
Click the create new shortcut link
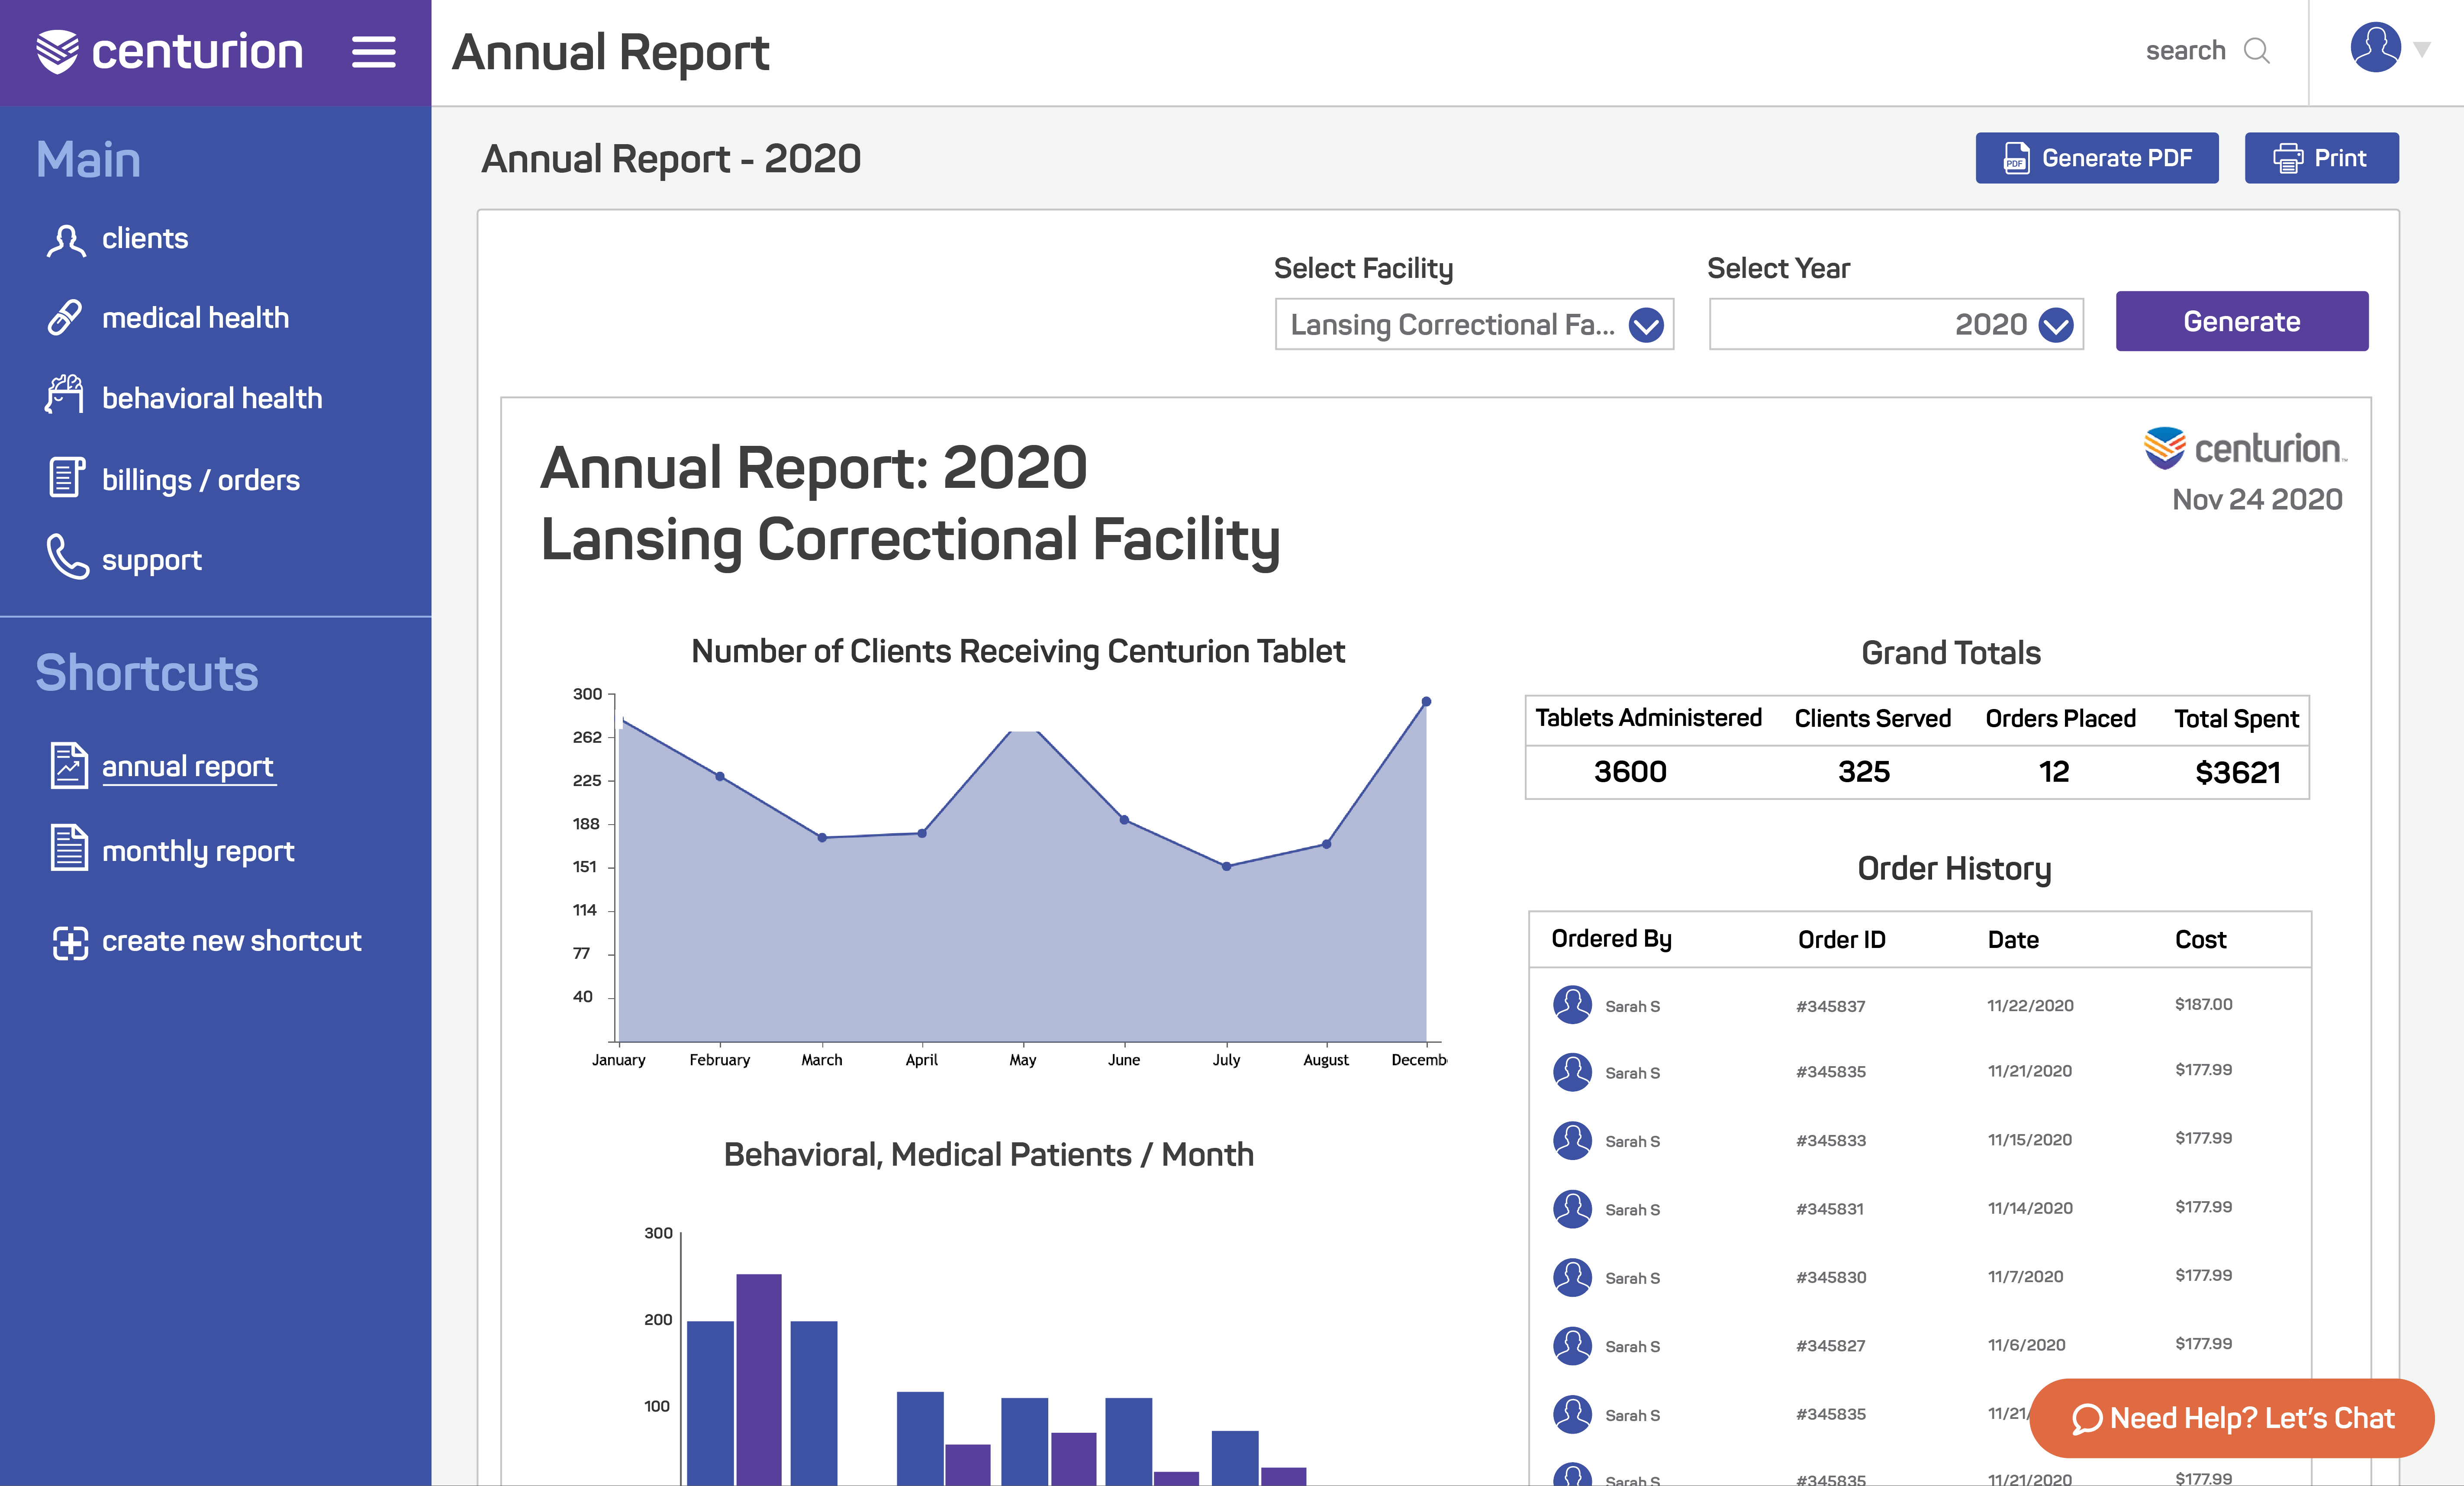point(232,942)
